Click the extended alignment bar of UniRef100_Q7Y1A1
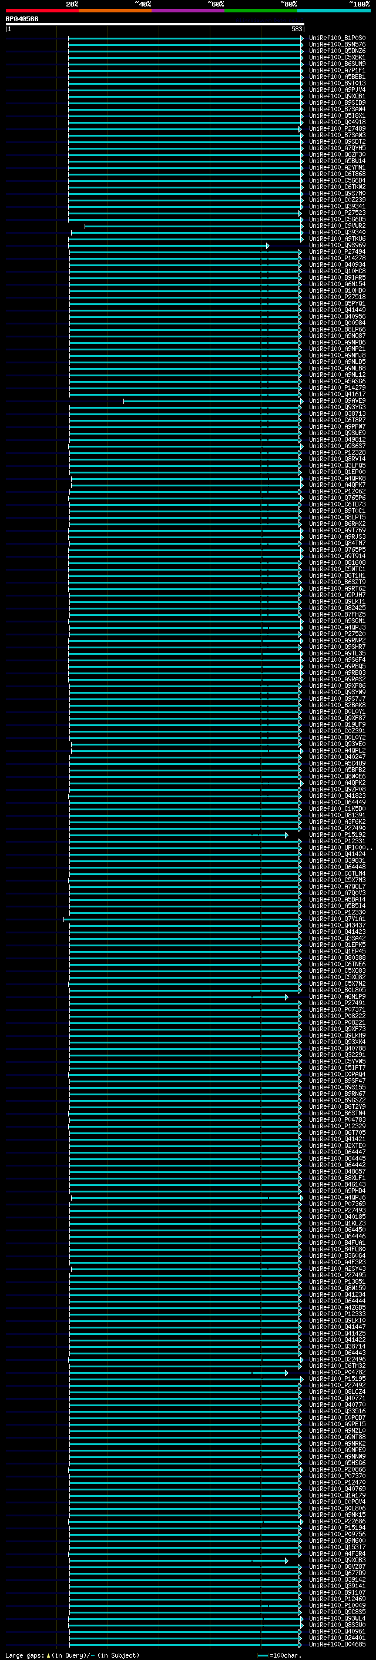Screen dimensions: 376x1660 182,920
